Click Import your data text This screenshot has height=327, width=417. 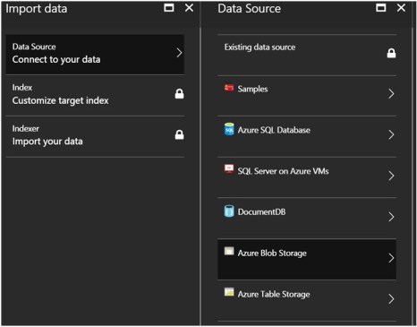47,142
